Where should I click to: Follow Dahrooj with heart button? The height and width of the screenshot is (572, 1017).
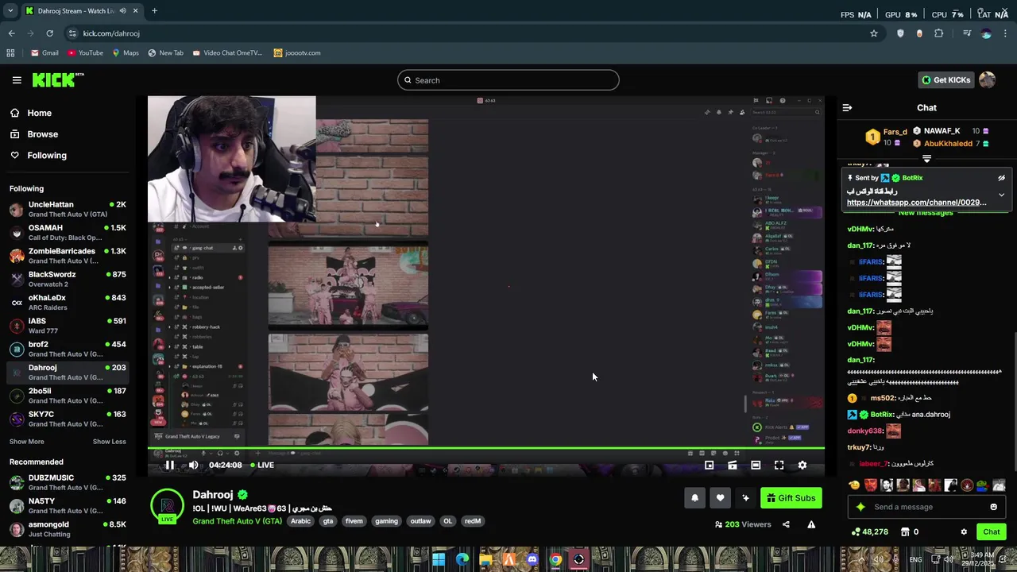720,498
